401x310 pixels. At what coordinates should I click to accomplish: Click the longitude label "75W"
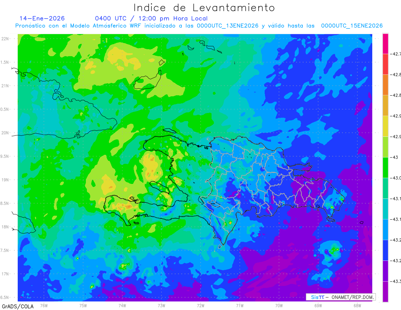click(83, 306)
